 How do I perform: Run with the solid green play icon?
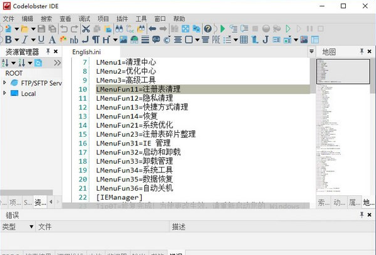coord(222,29)
